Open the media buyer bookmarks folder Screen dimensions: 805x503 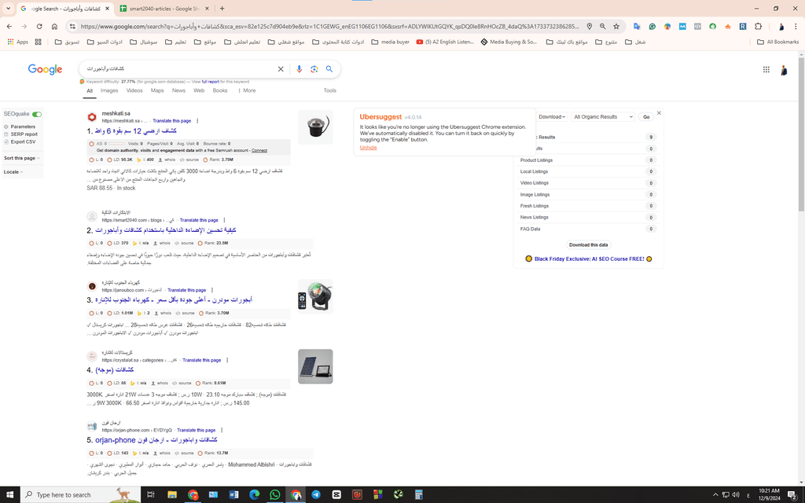390,42
